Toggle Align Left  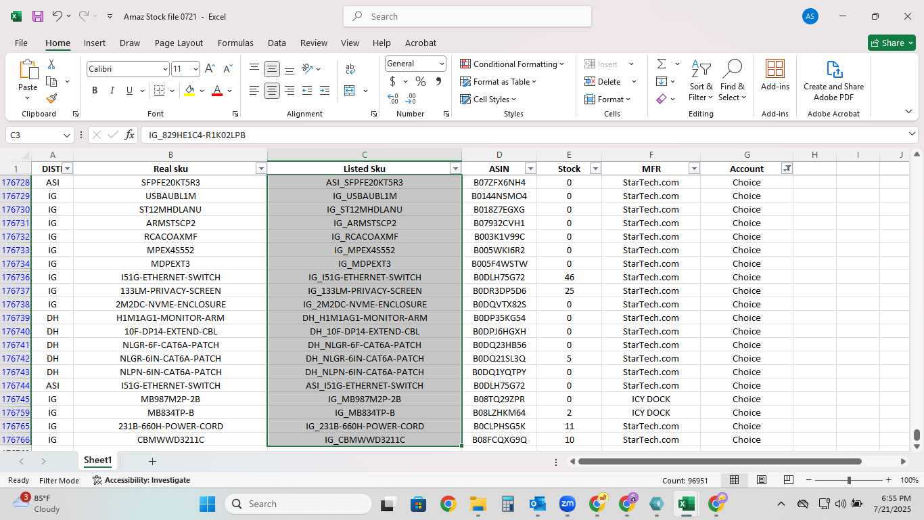tap(254, 91)
